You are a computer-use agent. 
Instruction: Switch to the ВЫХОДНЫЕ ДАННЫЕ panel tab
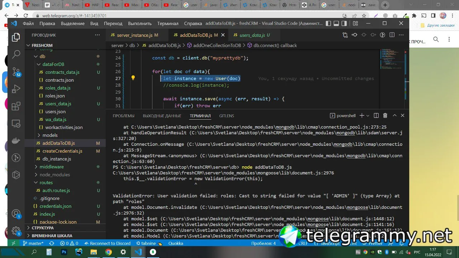[x=162, y=116]
